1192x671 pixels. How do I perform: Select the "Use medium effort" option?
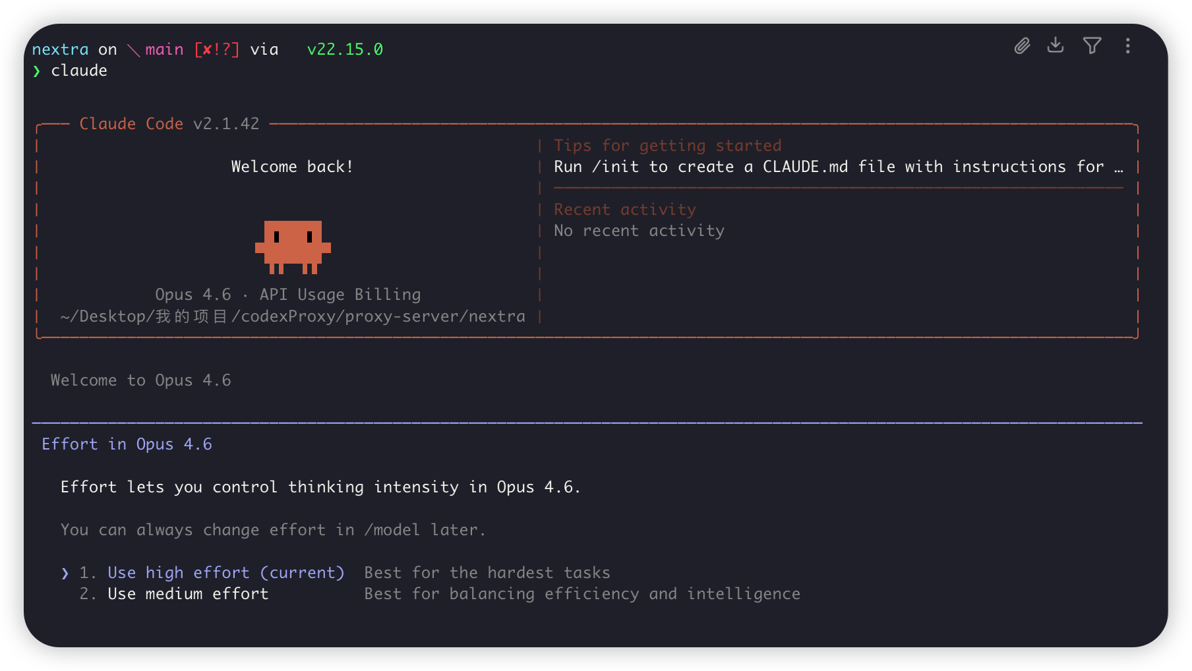click(x=188, y=594)
